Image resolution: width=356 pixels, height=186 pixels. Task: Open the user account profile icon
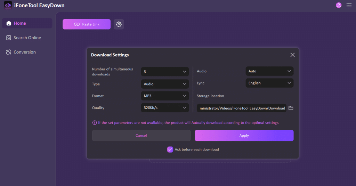click(339, 5)
